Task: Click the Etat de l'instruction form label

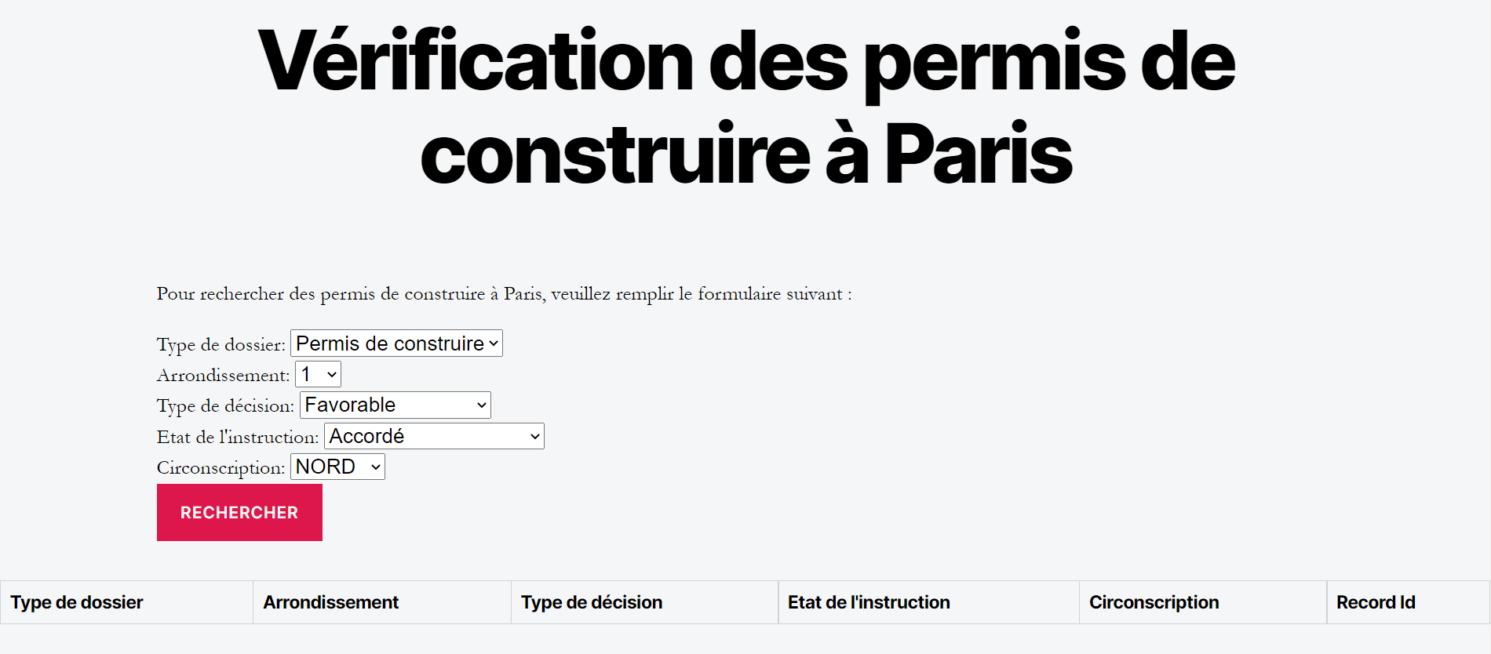Action: point(238,437)
